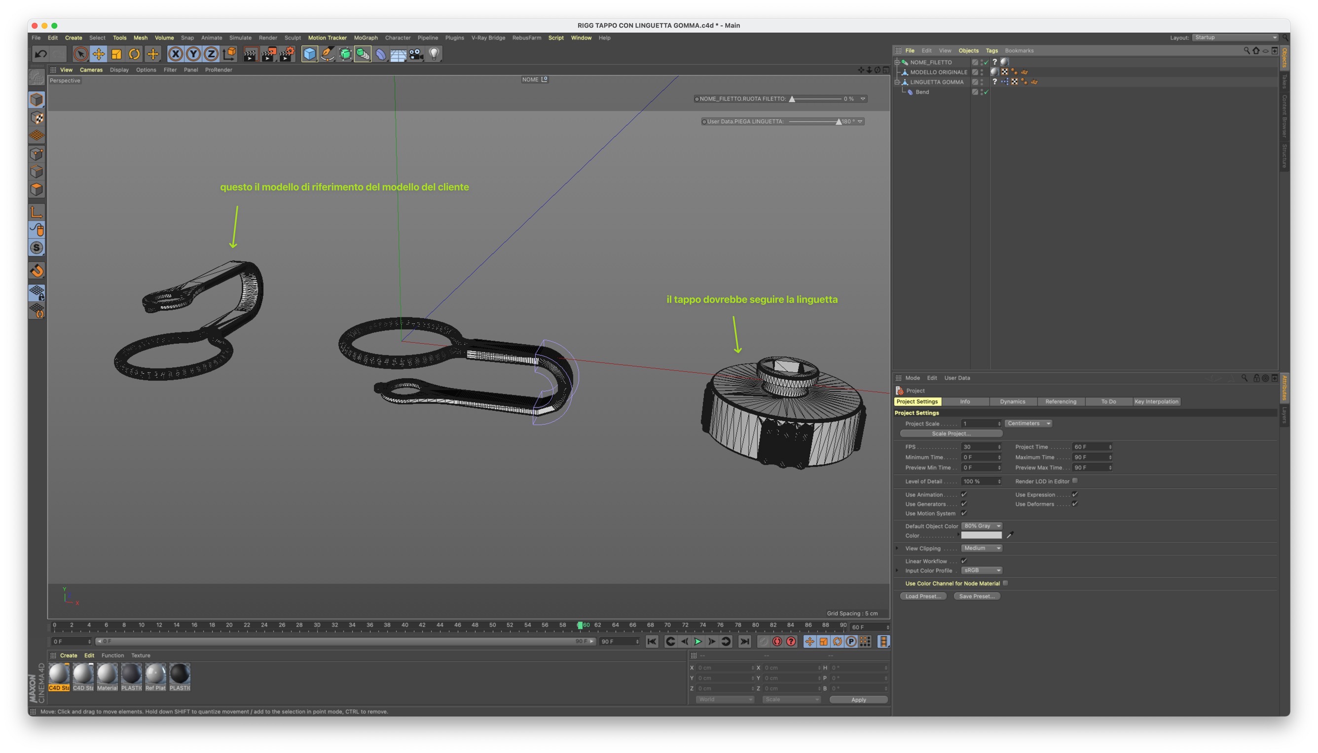
Task: Click the Save Preset button
Action: point(977,596)
